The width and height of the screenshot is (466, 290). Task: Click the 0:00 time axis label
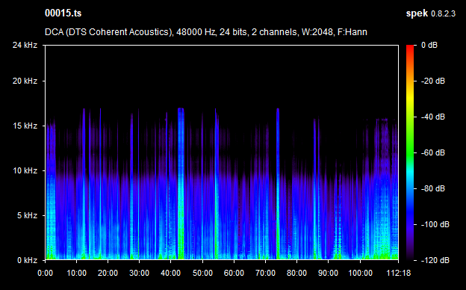click(45, 273)
